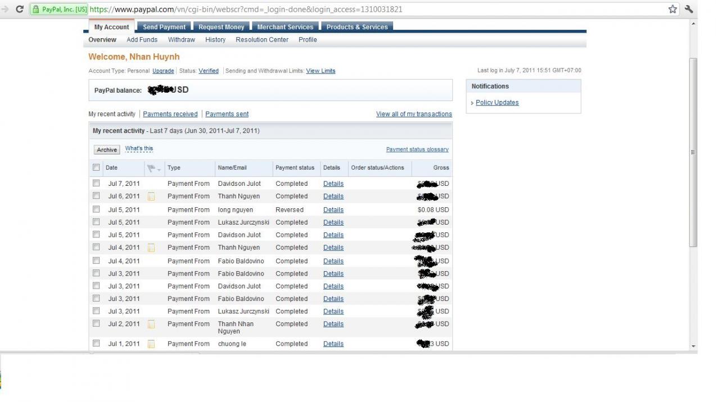Viewport: 716px width, 402px height.
Task: Click note icon on Jul 6 Thanh Nguyen row
Action: [x=151, y=197]
